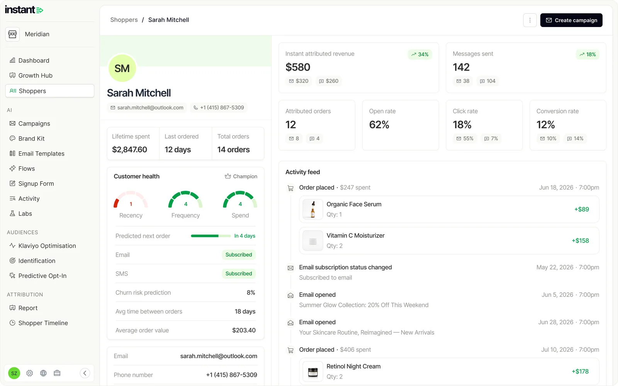618x386 pixels.
Task: Click the 14% SMS conversion chip
Action: tap(575, 139)
